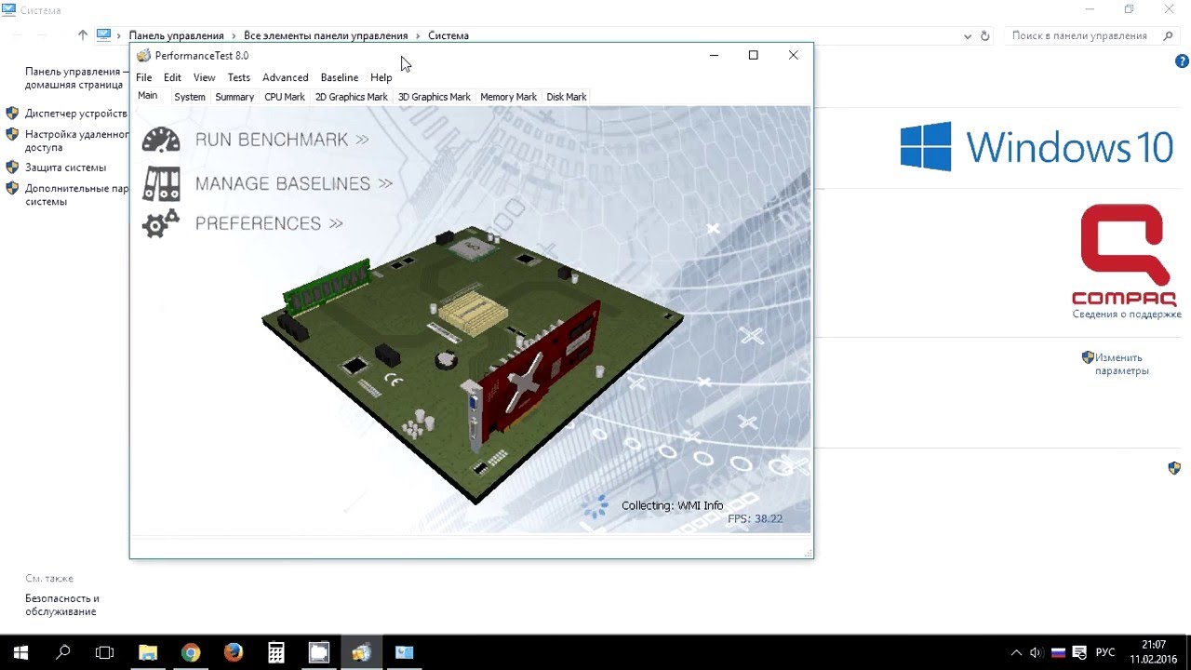This screenshot has height=670, width=1191.
Task: Switch to the Summary tab
Action: [234, 97]
